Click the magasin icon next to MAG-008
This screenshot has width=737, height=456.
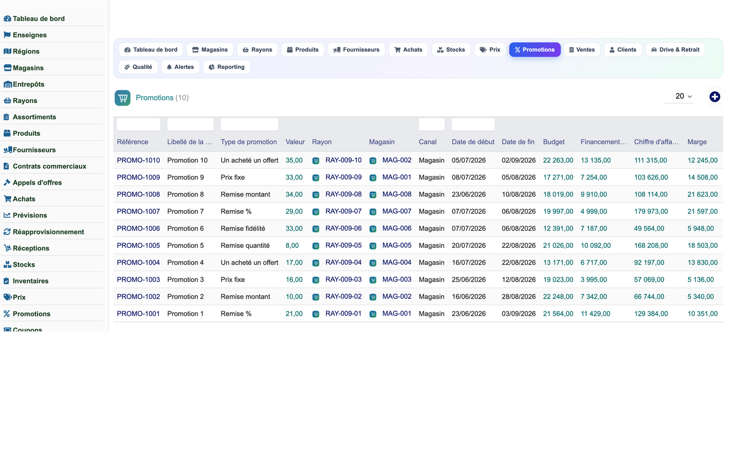coord(373,195)
